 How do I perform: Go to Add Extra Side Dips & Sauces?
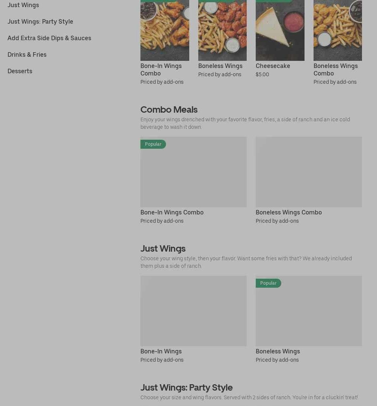[49, 38]
